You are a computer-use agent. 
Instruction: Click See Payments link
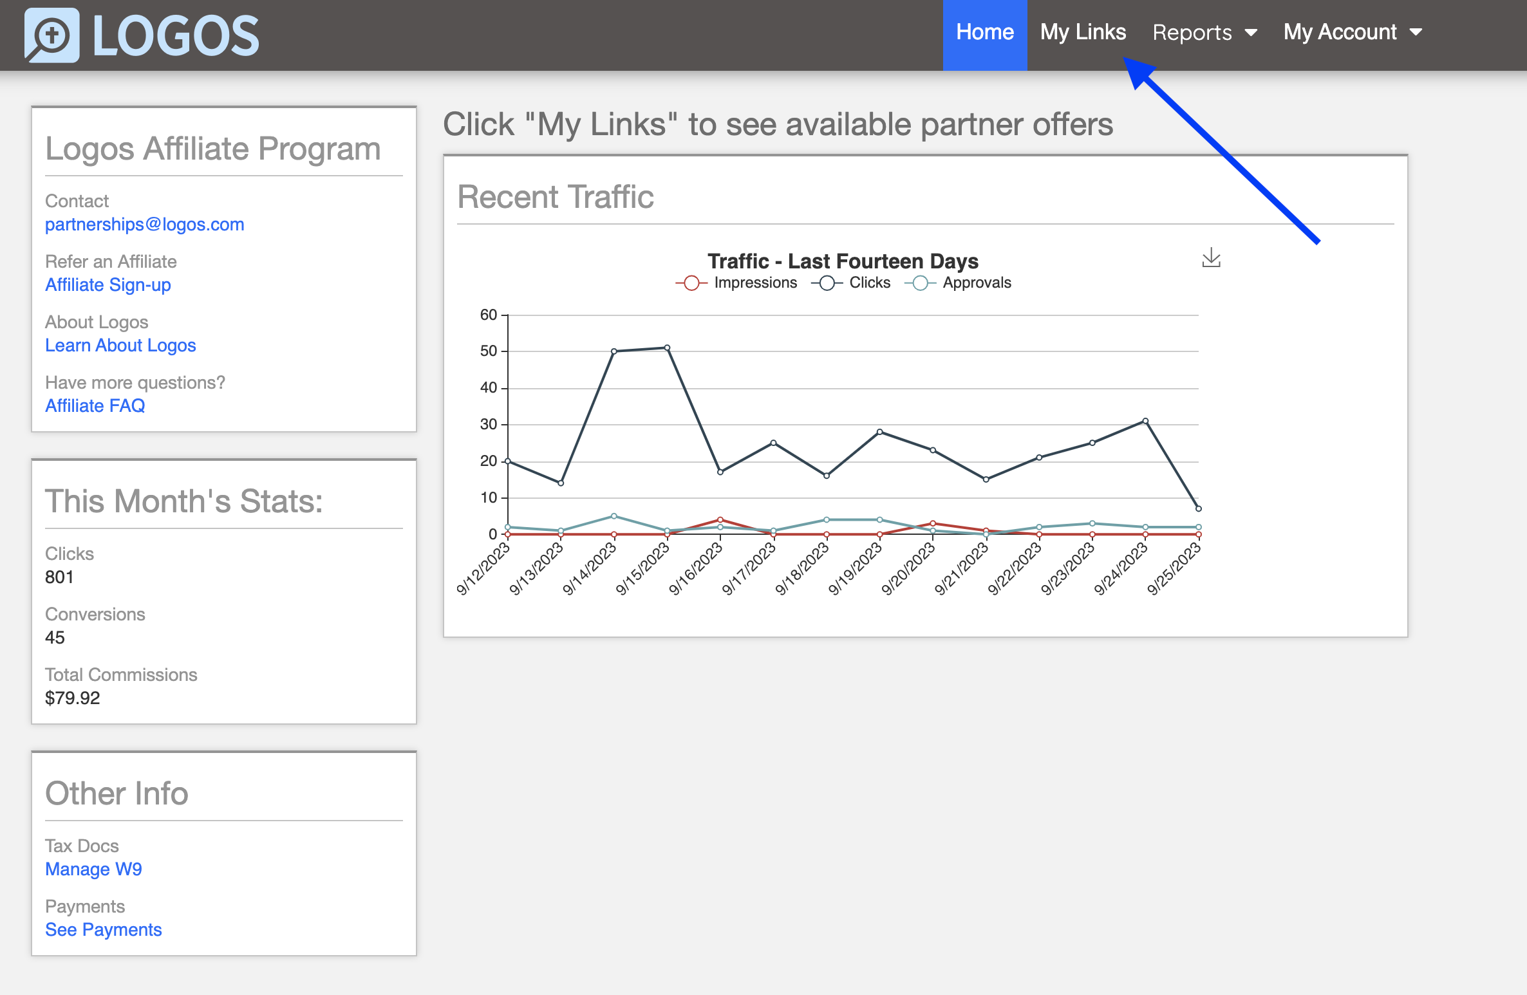click(103, 929)
